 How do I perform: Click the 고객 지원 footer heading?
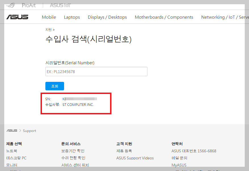click(124, 144)
